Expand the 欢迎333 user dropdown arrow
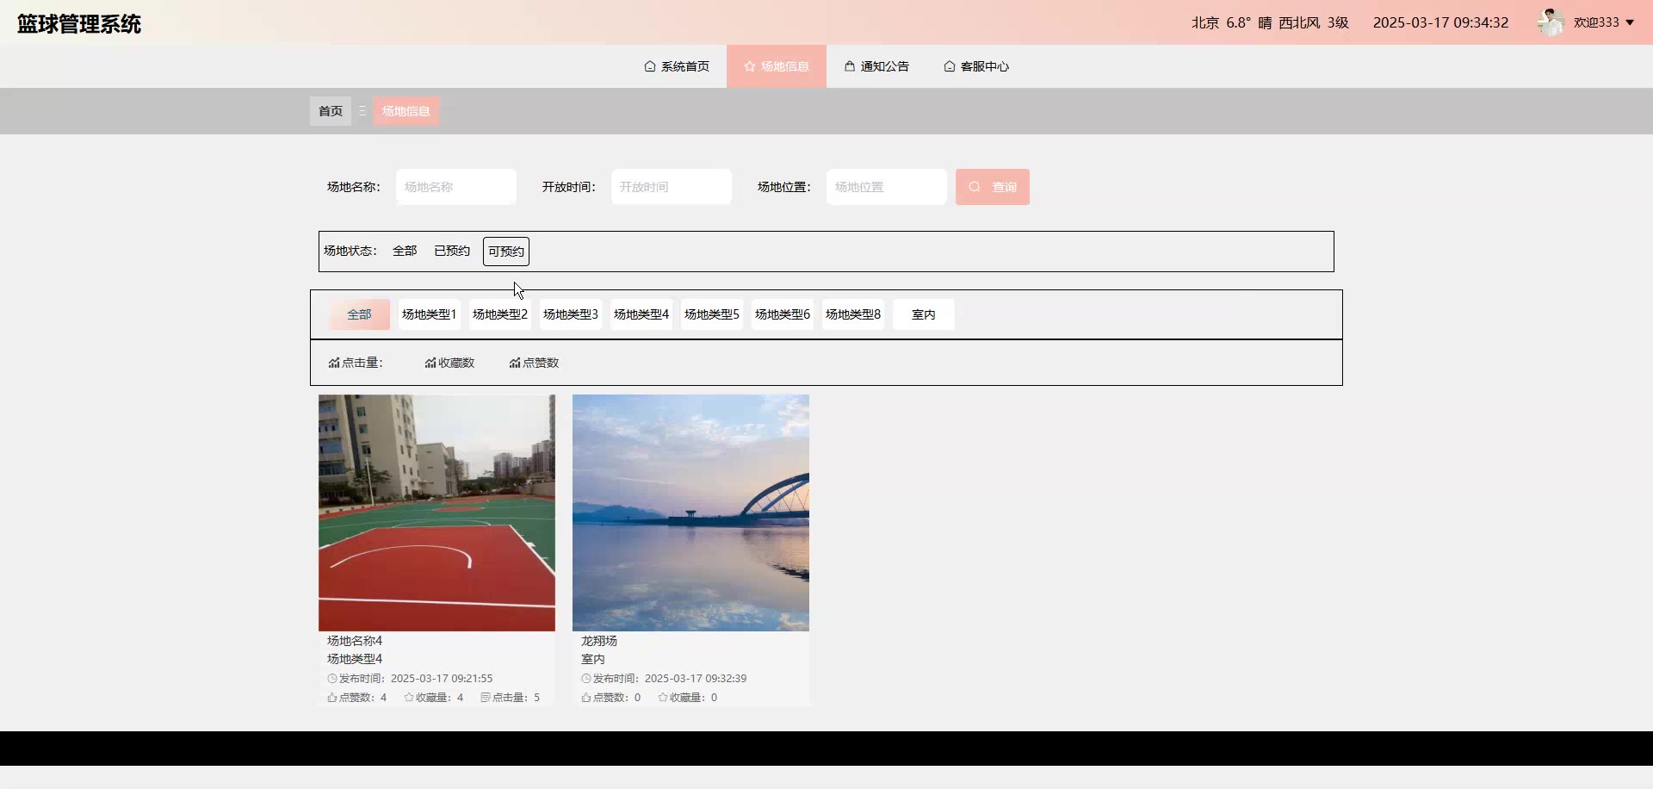Image resolution: width=1653 pixels, height=789 pixels. tap(1630, 23)
